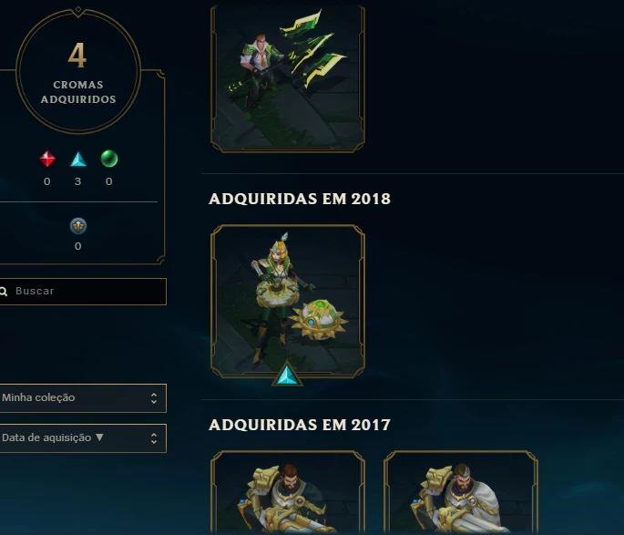Image resolution: width=624 pixels, height=535 pixels.
Task: Click the winged emblem badge icon
Action: click(x=78, y=226)
